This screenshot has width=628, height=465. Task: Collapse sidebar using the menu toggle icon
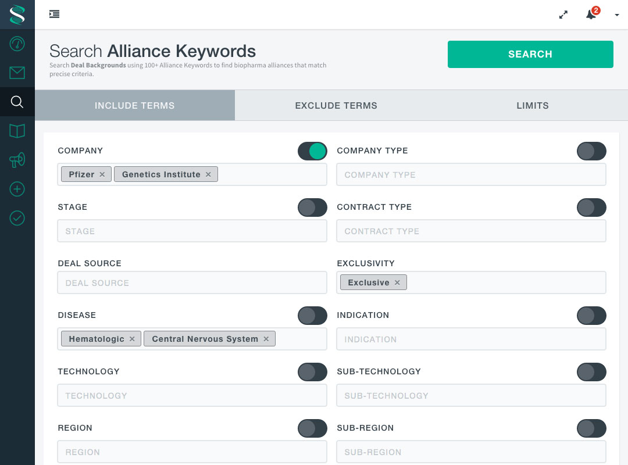[54, 14]
